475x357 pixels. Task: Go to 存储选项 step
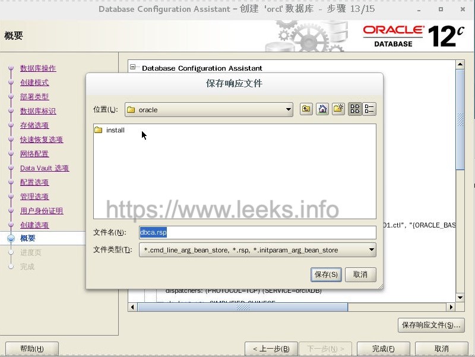34,125
